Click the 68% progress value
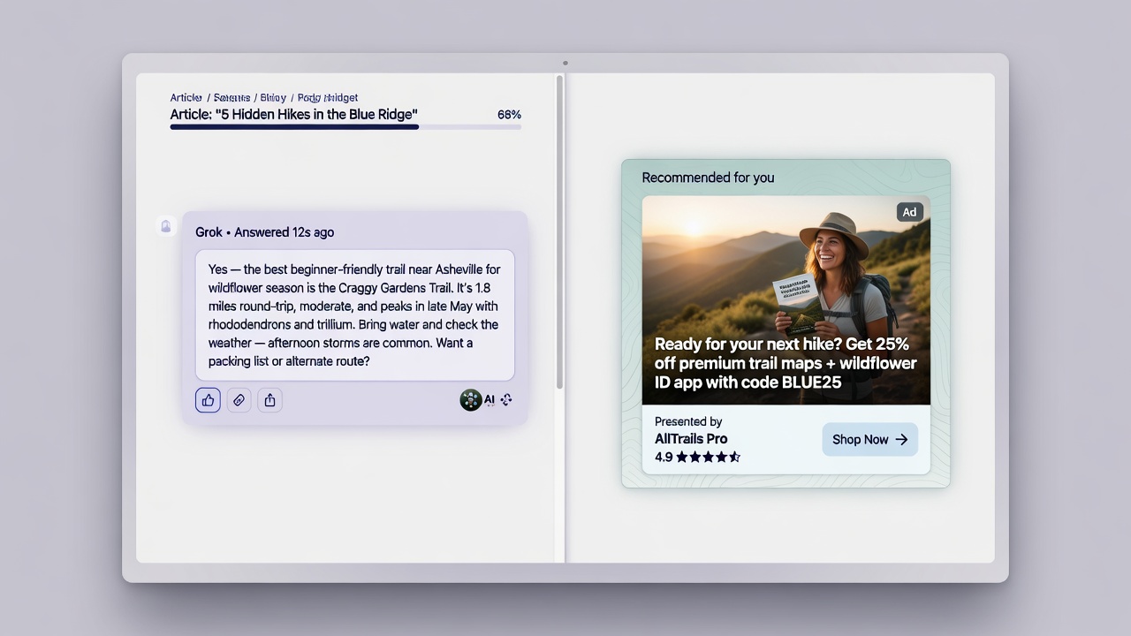This screenshot has height=636, width=1131. pos(509,115)
